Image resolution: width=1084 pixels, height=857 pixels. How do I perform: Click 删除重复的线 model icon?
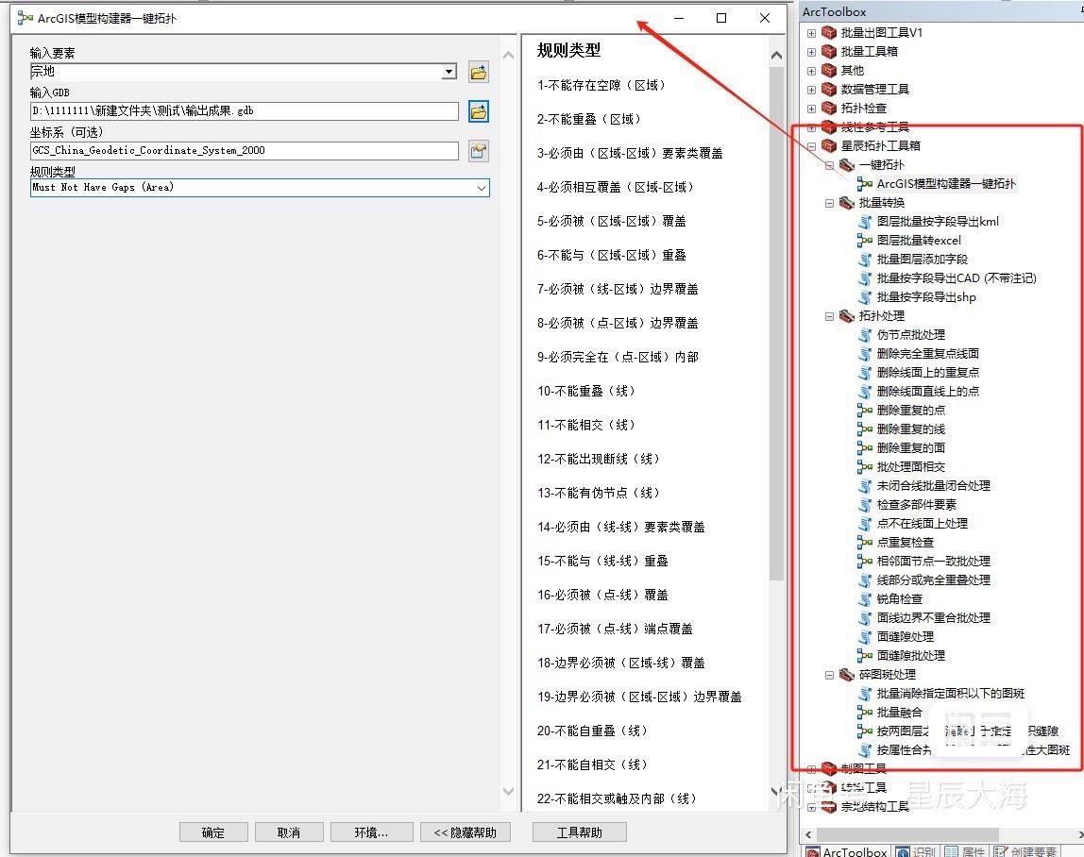865,429
